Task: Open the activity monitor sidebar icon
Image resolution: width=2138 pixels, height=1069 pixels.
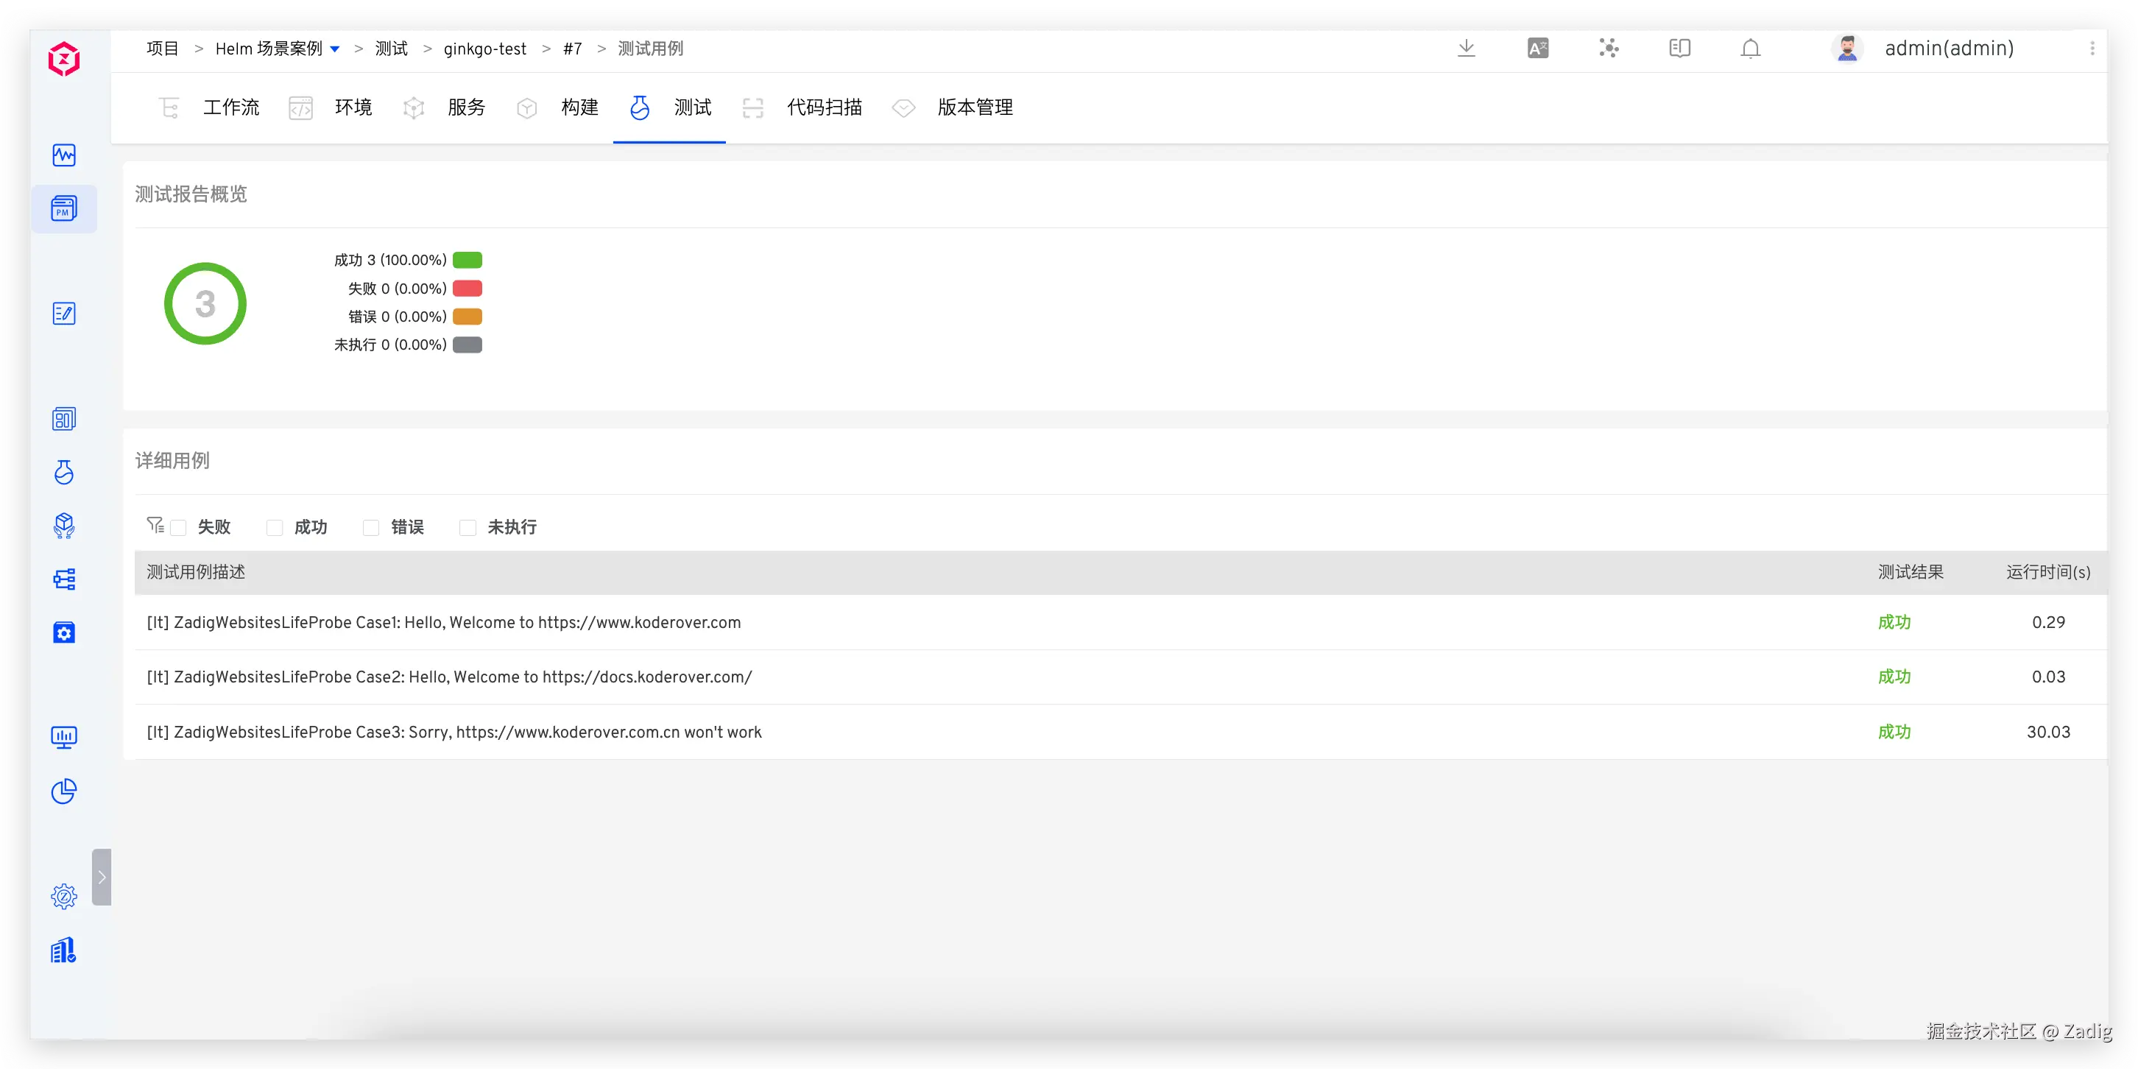Action: (x=64, y=155)
